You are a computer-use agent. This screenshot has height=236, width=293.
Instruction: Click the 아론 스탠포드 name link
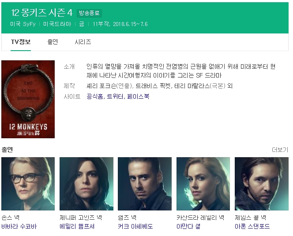[252, 226]
